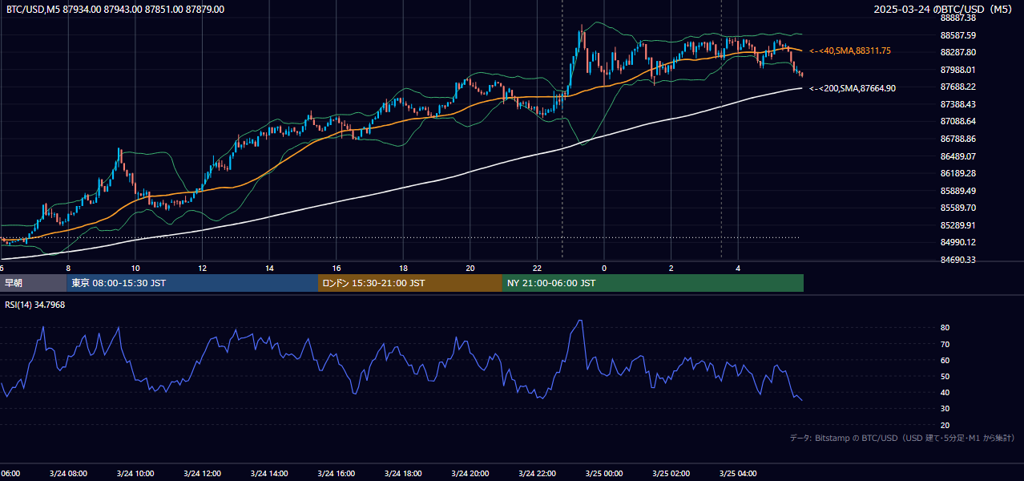This screenshot has width=1024, height=481.
Task: Click RSI scale value 40
Action: tap(945, 392)
